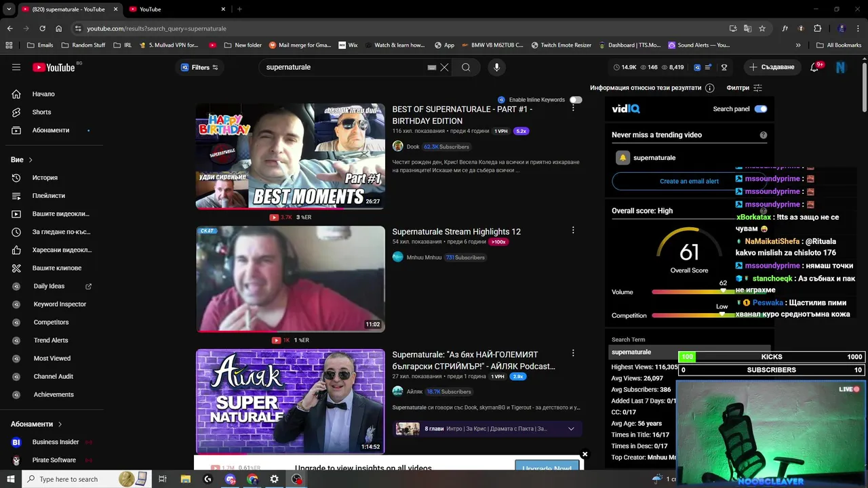
Task: Open BEST OF SUPERNATURALE video thumbnail
Action: 290,157
